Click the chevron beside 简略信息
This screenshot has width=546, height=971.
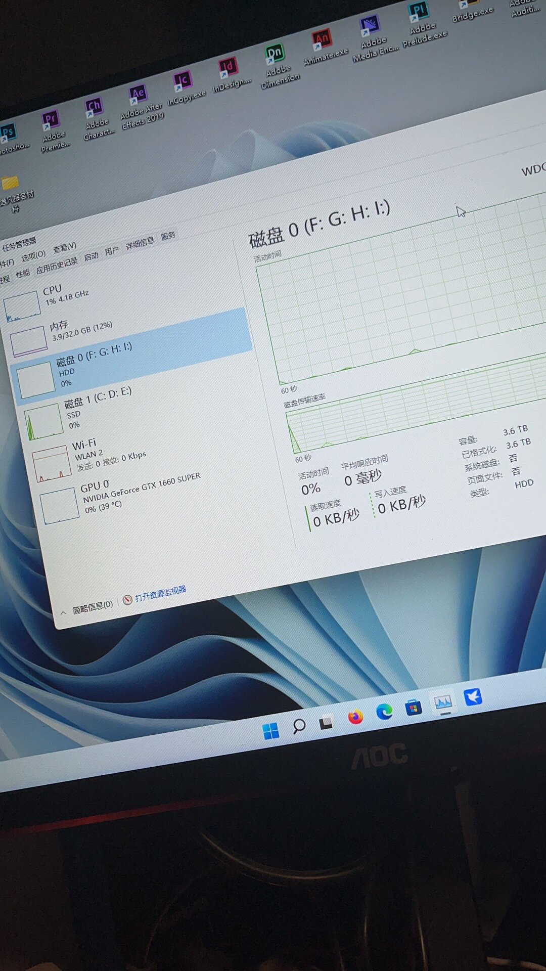64,613
